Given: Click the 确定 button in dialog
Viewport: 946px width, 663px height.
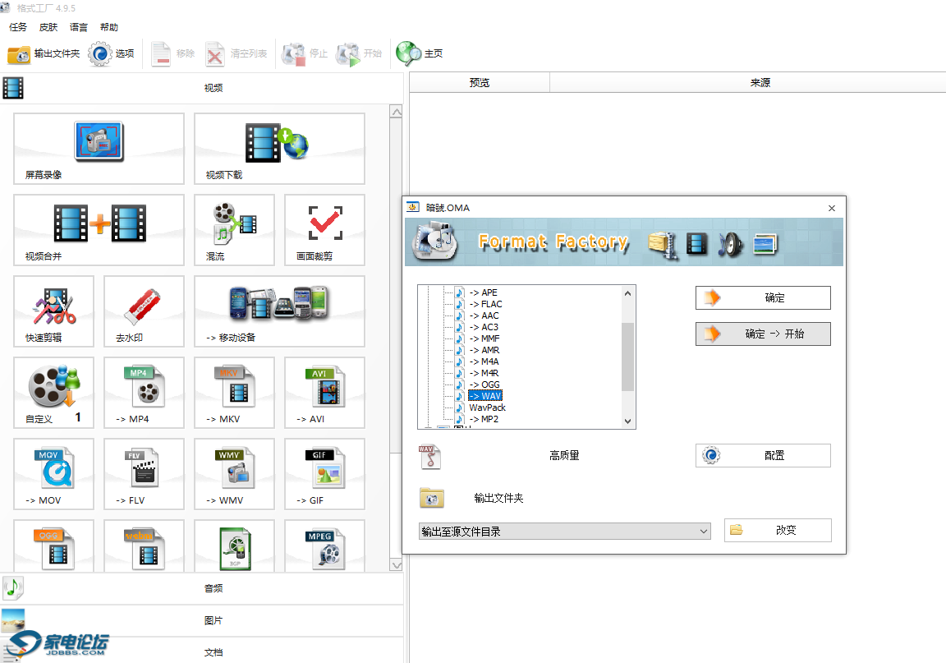Looking at the screenshot, I should point(763,297).
